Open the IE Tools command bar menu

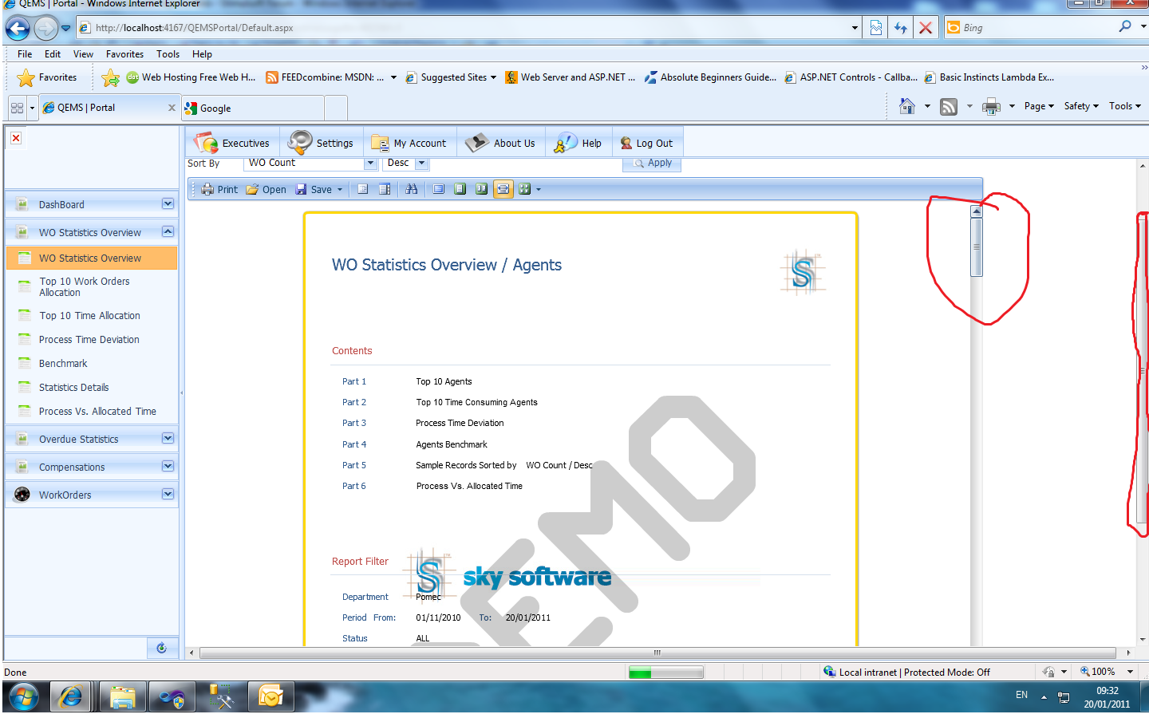coord(1125,106)
